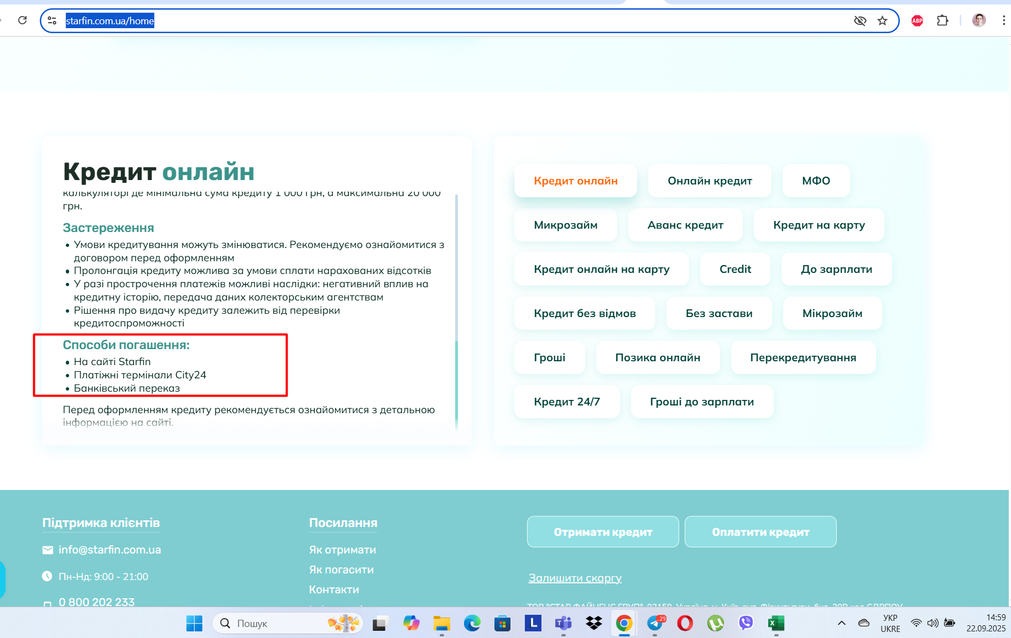The image size is (1011, 638).
Task: Open the Позика онлайн chip
Action: coord(658,357)
